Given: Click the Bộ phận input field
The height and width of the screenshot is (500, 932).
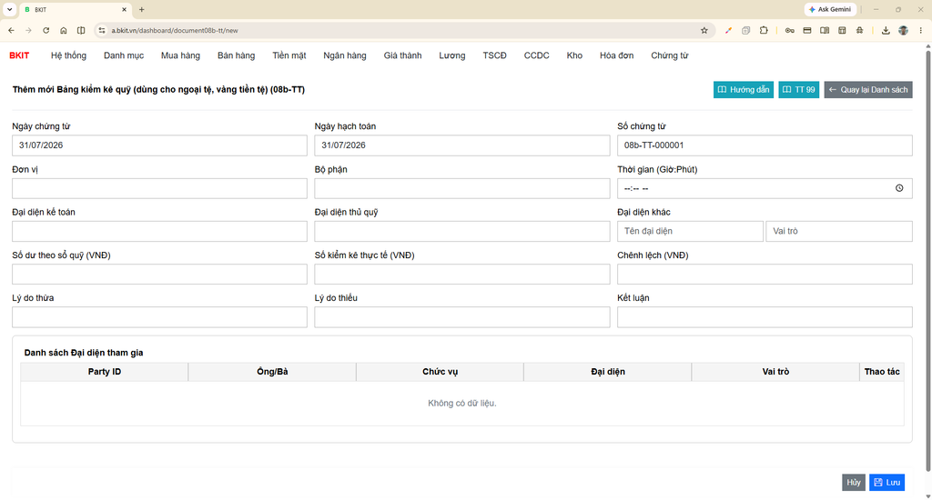Looking at the screenshot, I should (461, 188).
